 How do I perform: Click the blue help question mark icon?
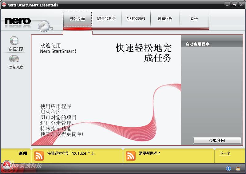point(228,168)
